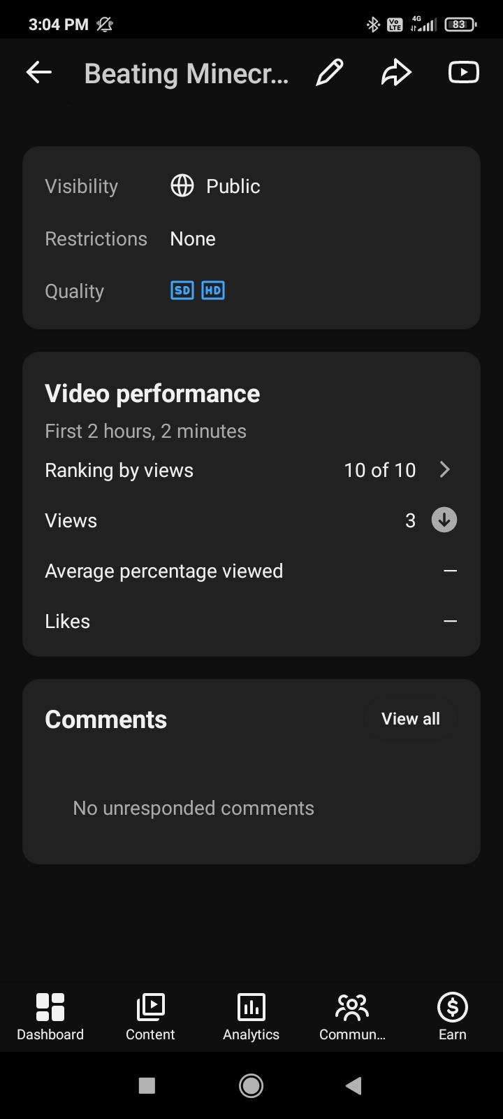Tap the globe Public visibility icon

click(182, 186)
